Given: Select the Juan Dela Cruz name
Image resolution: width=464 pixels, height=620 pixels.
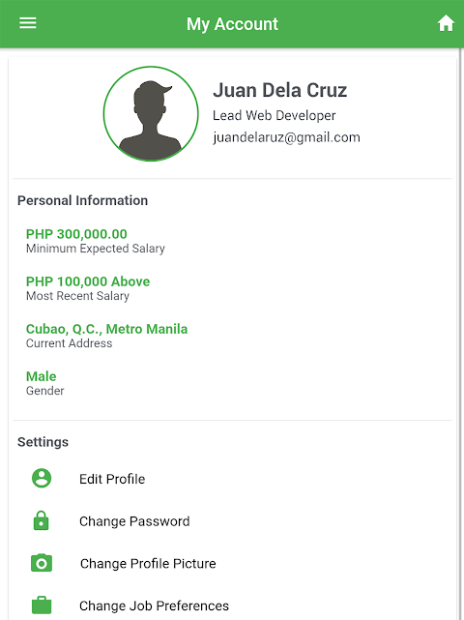Looking at the screenshot, I should coord(279,90).
